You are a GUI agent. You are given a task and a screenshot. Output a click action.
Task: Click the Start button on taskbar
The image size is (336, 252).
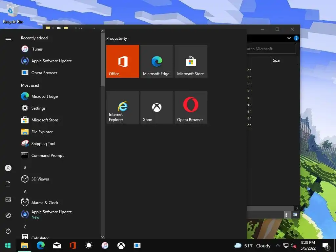click(x=8, y=245)
